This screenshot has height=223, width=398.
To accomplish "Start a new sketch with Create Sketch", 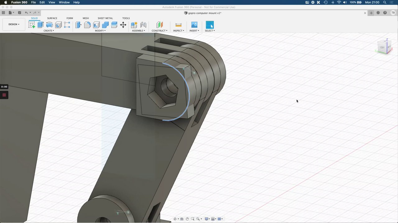I will coord(32,25).
